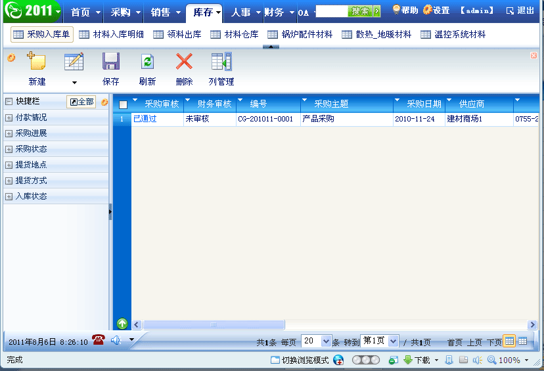Click the 退出 logout icon

pos(510,11)
